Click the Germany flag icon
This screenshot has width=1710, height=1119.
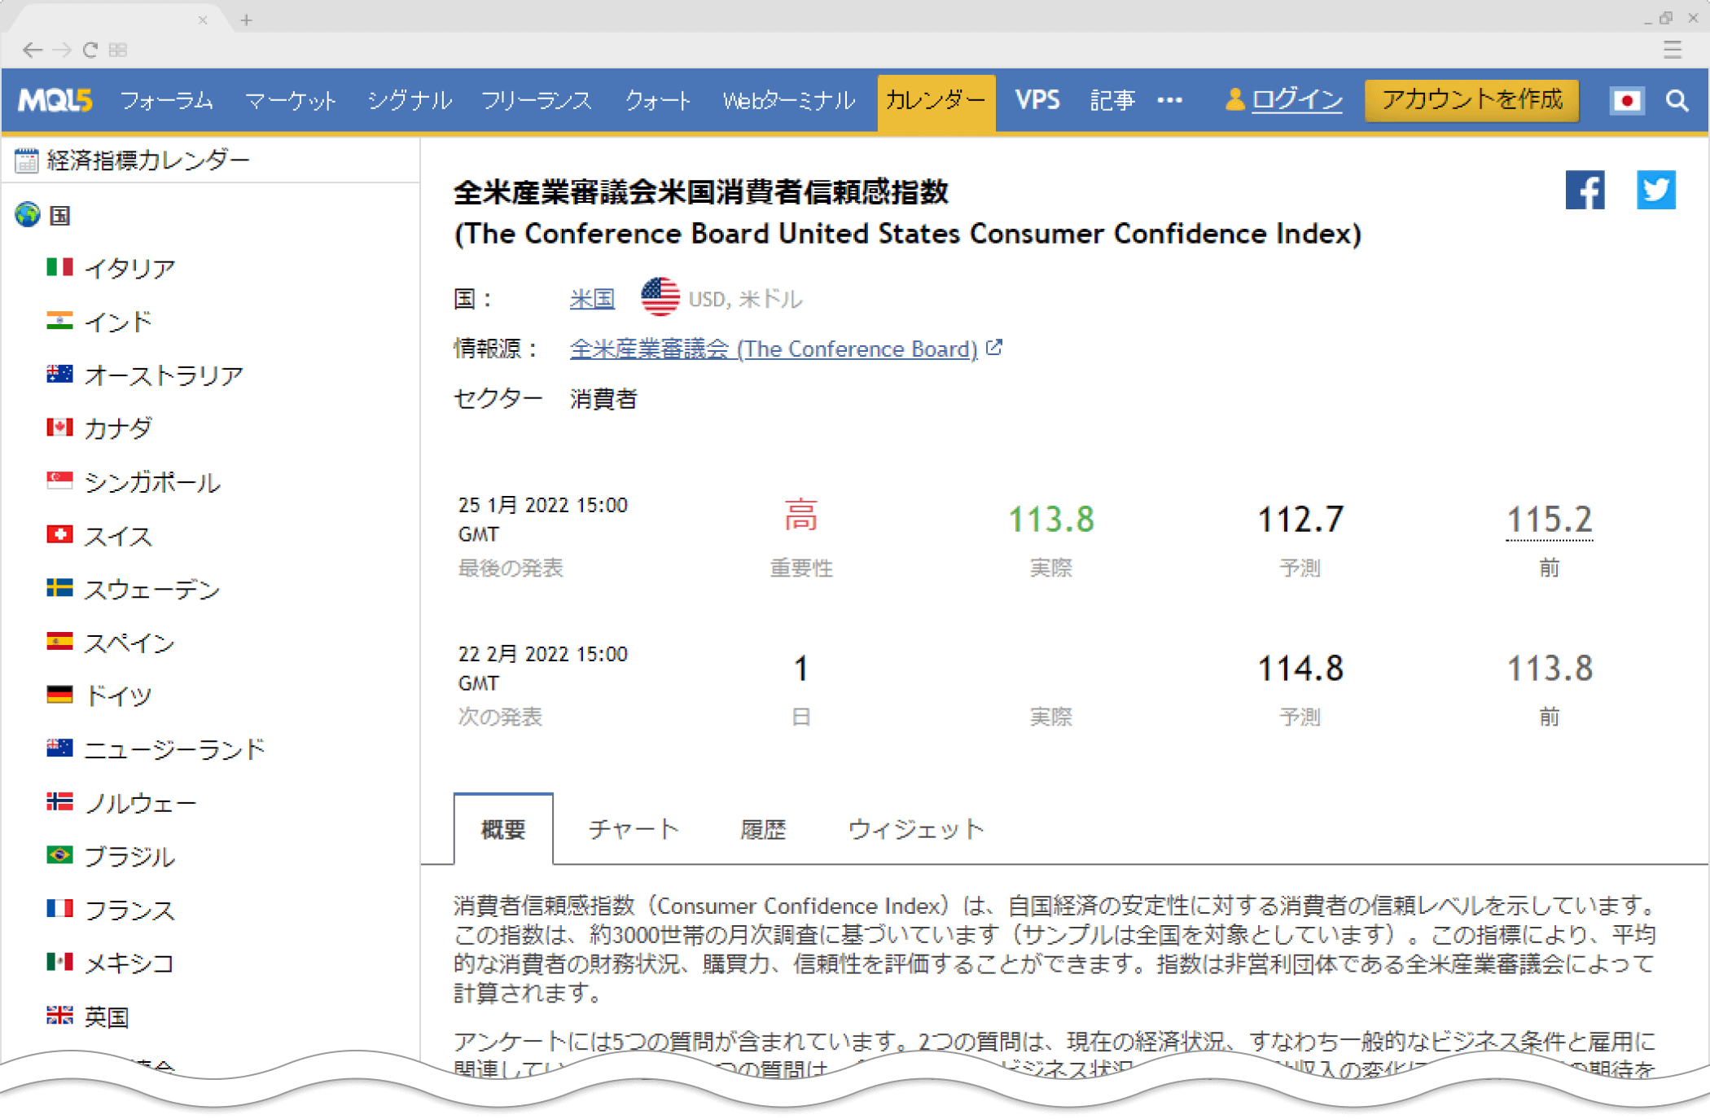tap(59, 694)
